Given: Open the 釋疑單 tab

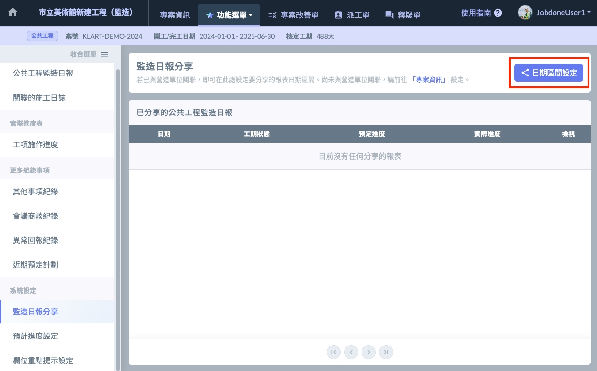Looking at the screenshot, I should [403, 15].
